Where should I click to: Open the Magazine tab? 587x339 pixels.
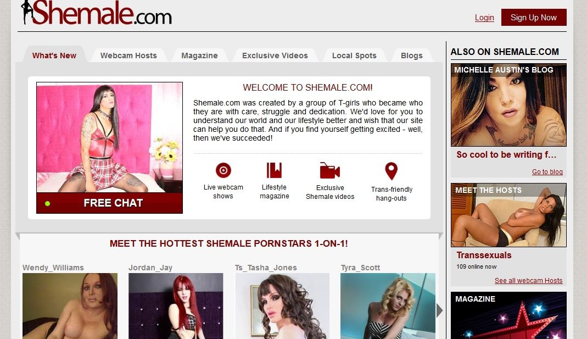(199, 55)
